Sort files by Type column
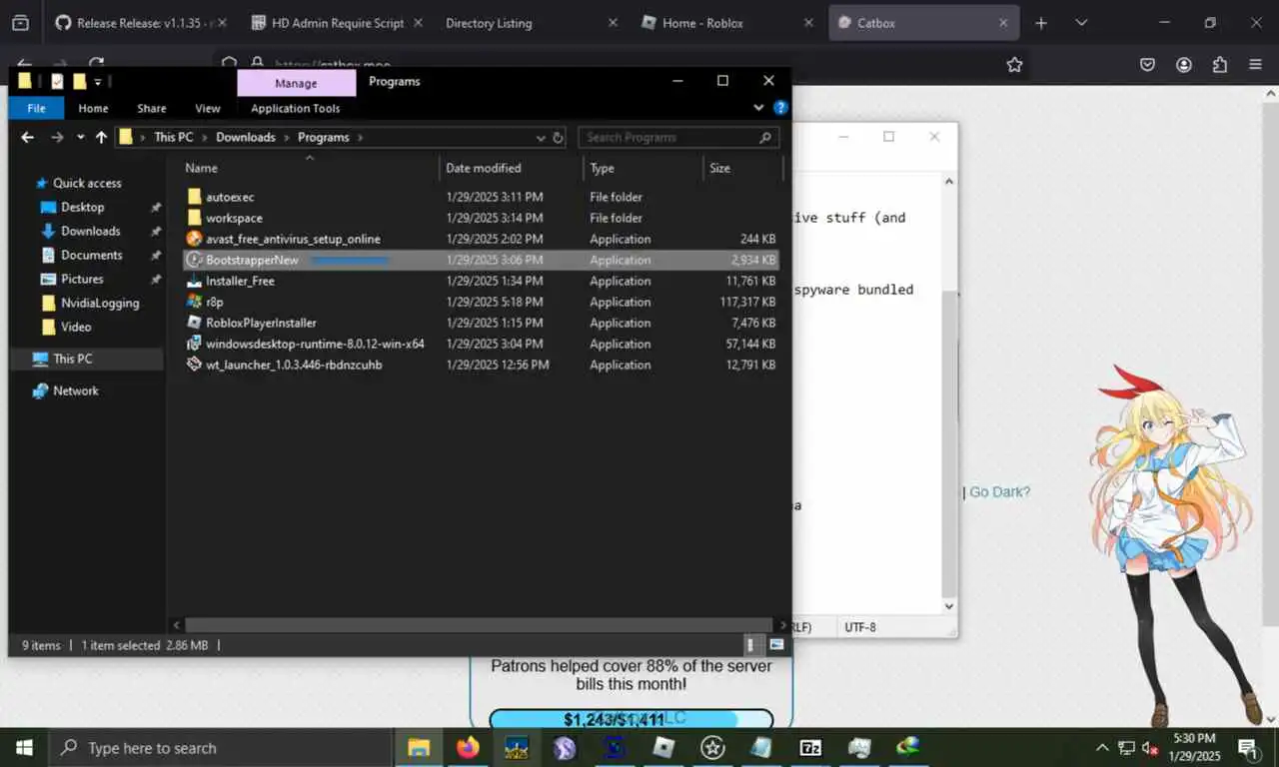This screenshot has width=1279, height=767. point(602,168)
